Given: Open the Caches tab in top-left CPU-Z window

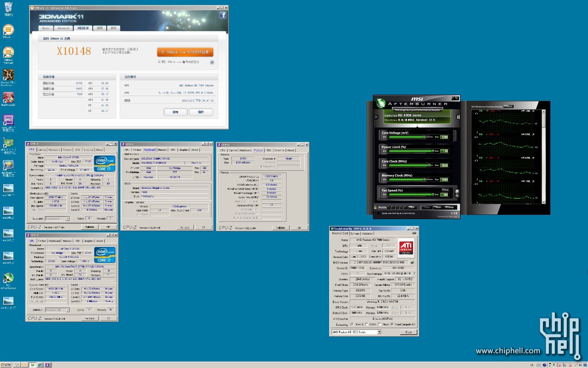Looking at the screenshot, I should pos(42,150).
